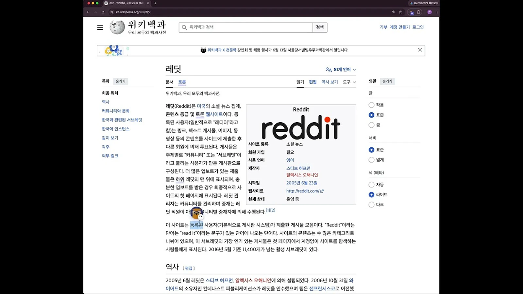The image size is (523, 294).
Task: Select the 다크 color mode radio
Action: (x=371, y=204)
